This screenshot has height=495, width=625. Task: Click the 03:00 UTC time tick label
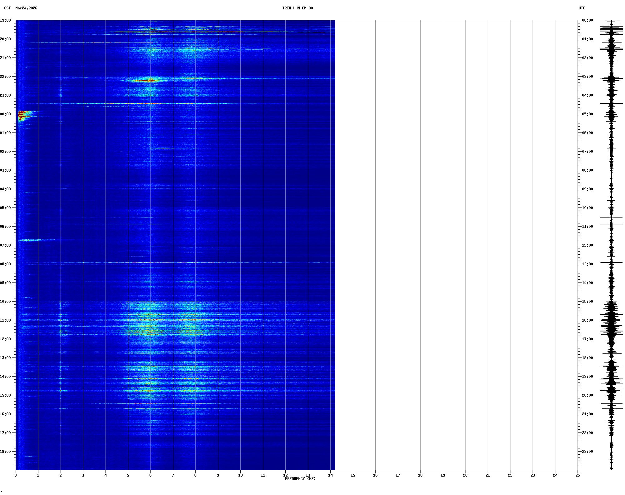(587, 77)
